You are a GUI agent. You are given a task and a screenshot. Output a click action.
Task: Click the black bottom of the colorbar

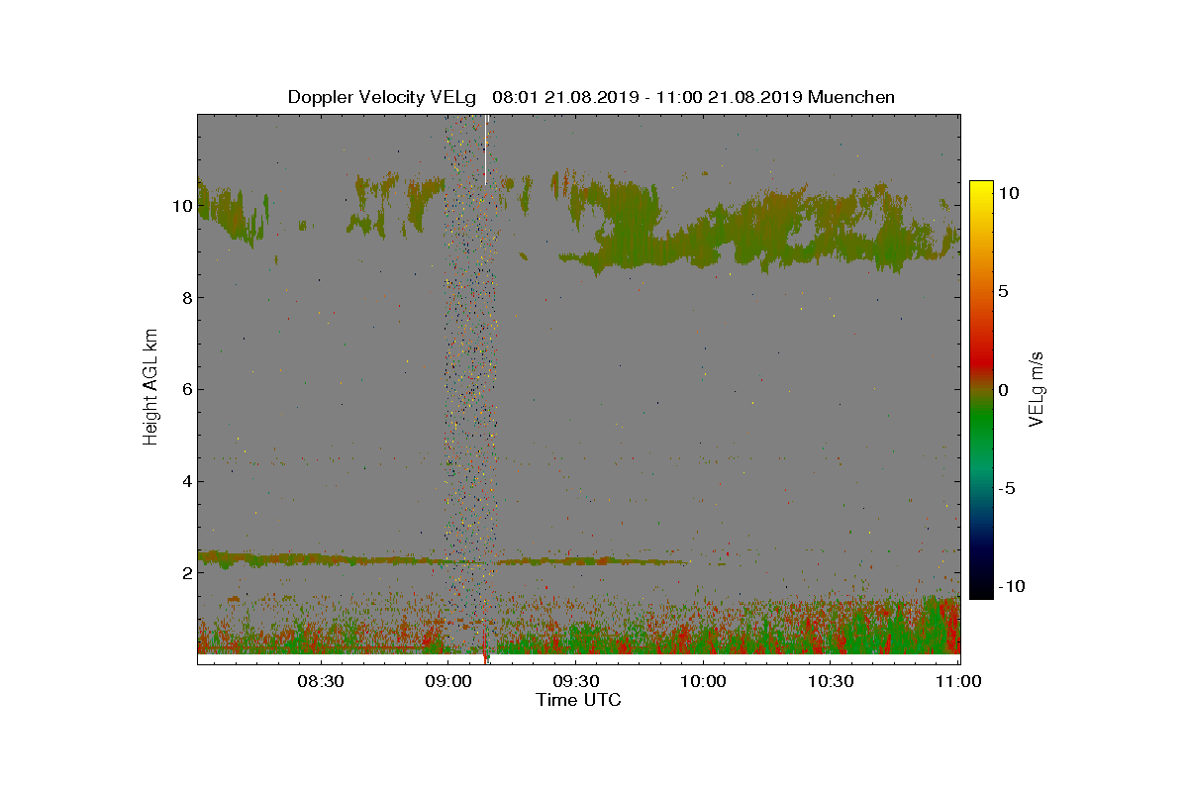point(981,592)
